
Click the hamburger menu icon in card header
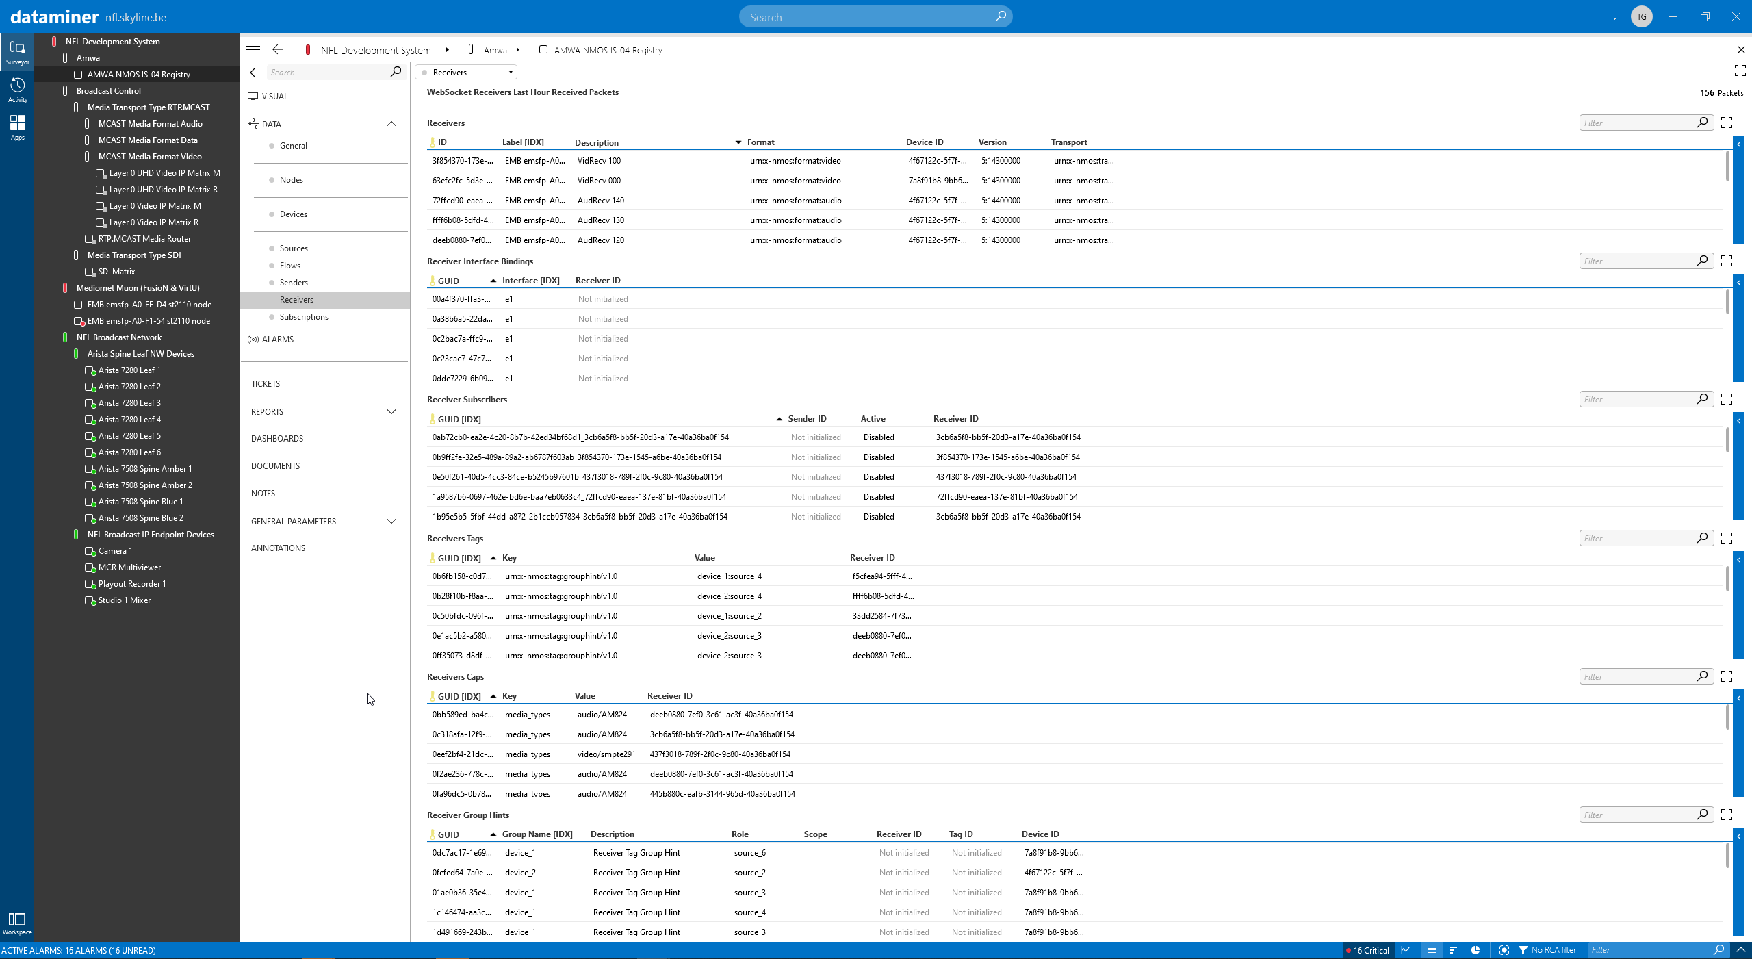[x=253, y=49]
